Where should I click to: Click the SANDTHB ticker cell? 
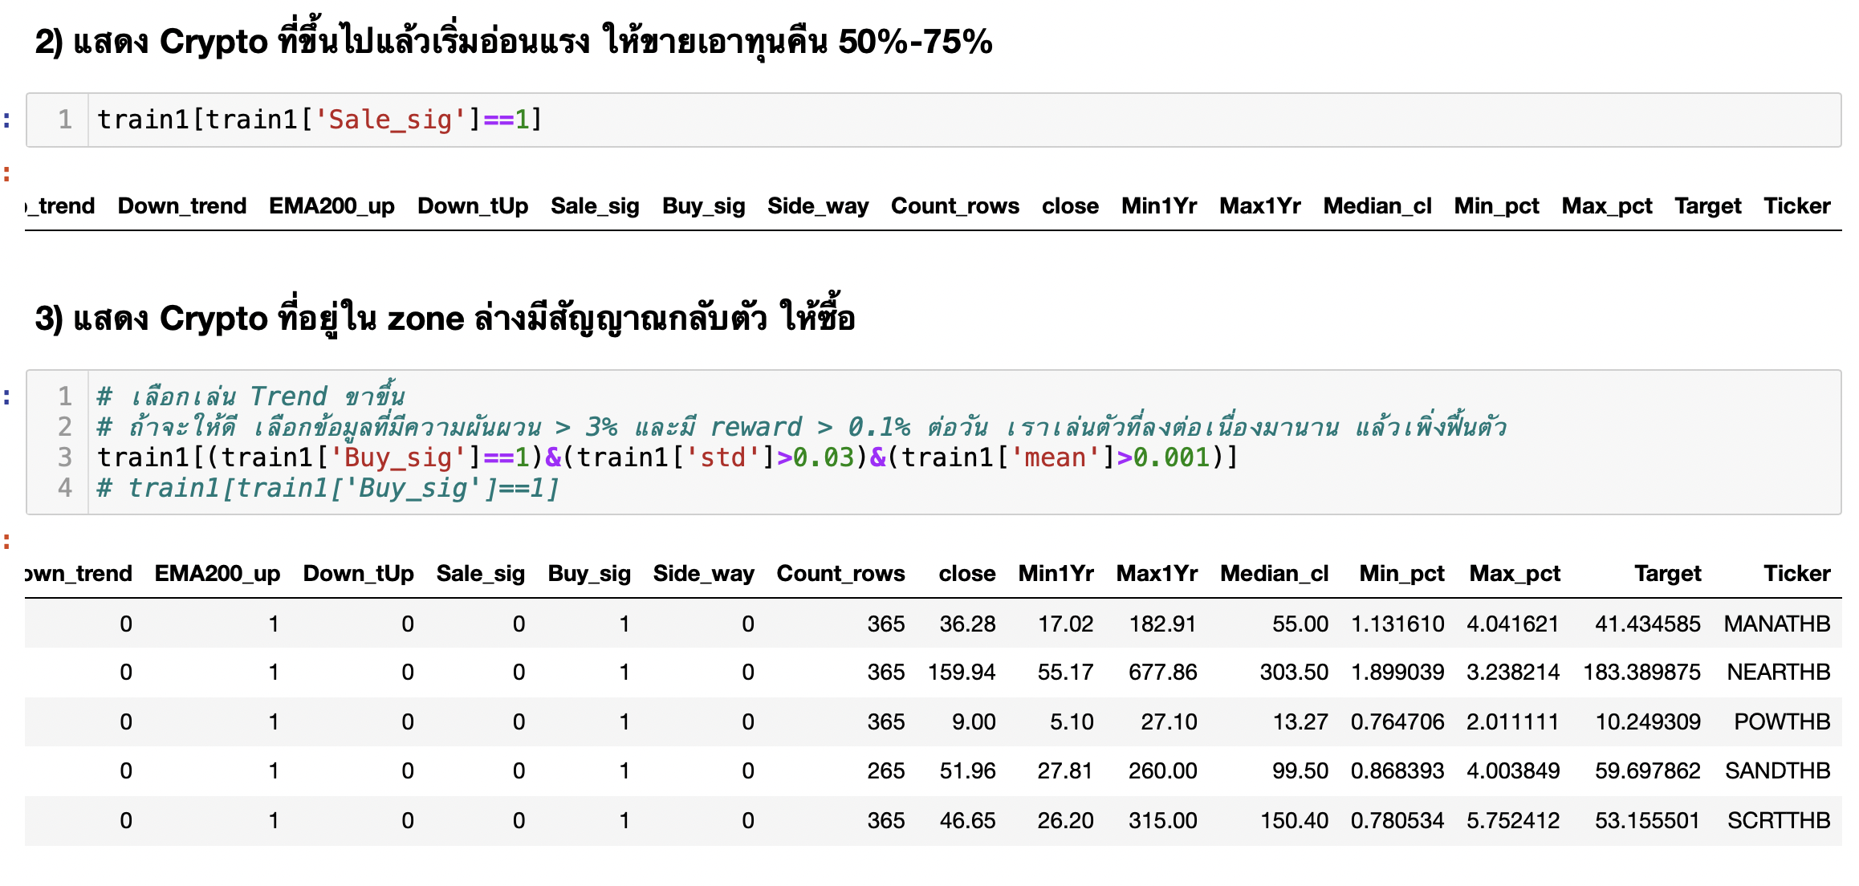click(x=1777, y=770)
